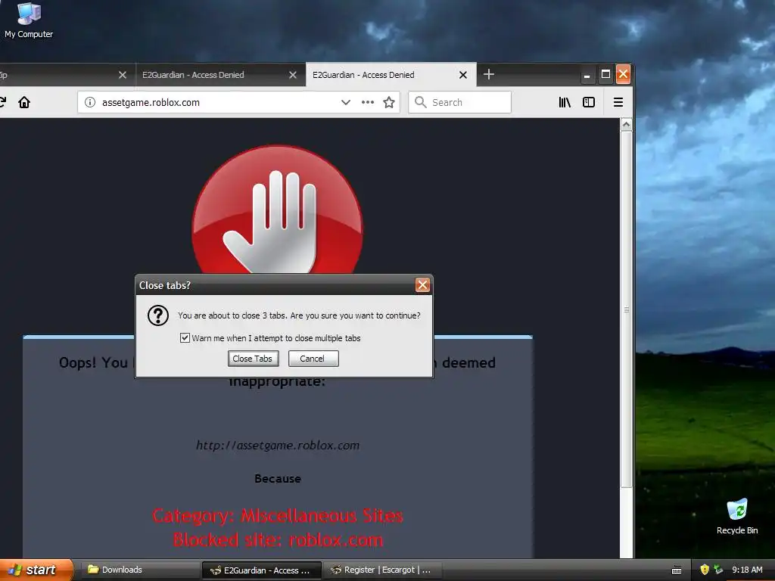Image resolution: width=775 pixels, height=581 pixels.
Task: Click the page vertical scrollbar thumb
Action: pyautogui.click(x=626, y=309)
